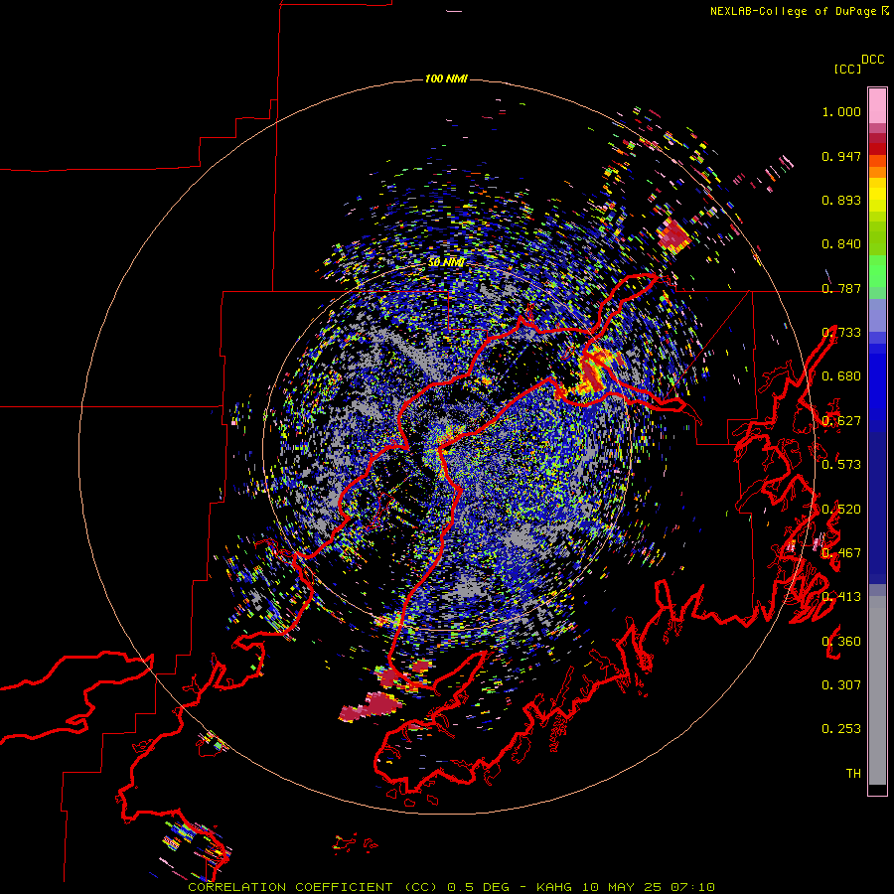Select the 0.467 legend value

841,552
